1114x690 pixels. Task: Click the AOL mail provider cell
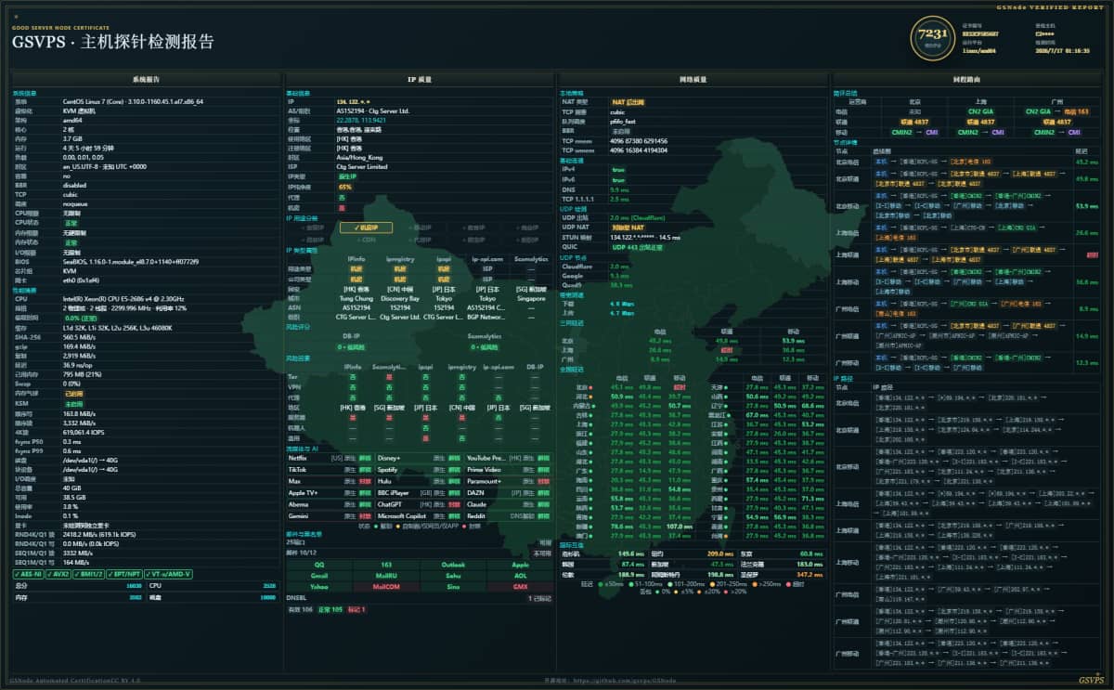click(x=520, y=576)
